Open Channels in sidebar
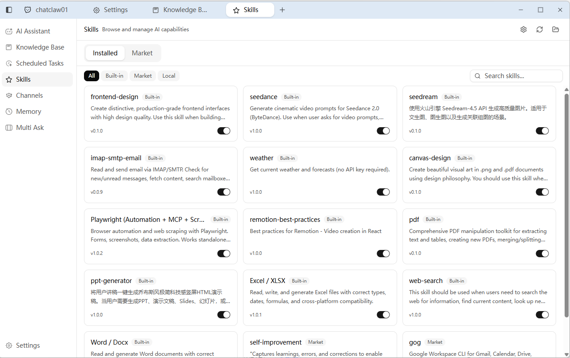This screenshot has width=570, height=358. tap(38, 96)
